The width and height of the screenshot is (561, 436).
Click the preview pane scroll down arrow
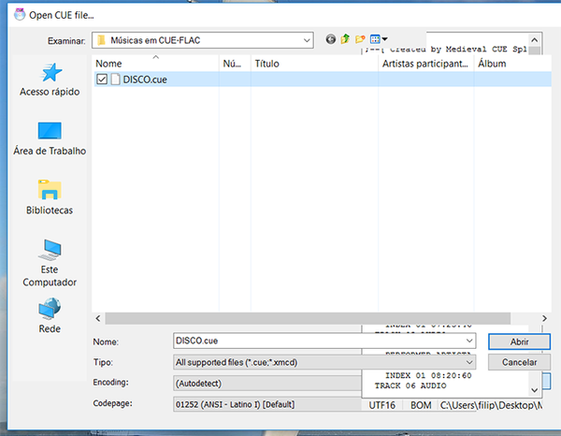point(534,390)
